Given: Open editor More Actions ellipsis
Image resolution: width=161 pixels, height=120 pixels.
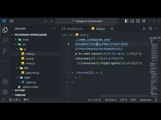Looking at the screenshot, I should tap(156, 28).
